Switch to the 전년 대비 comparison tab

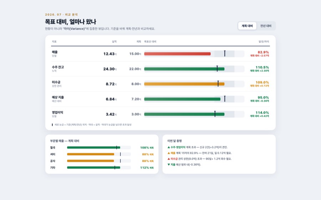click(266, 26)
